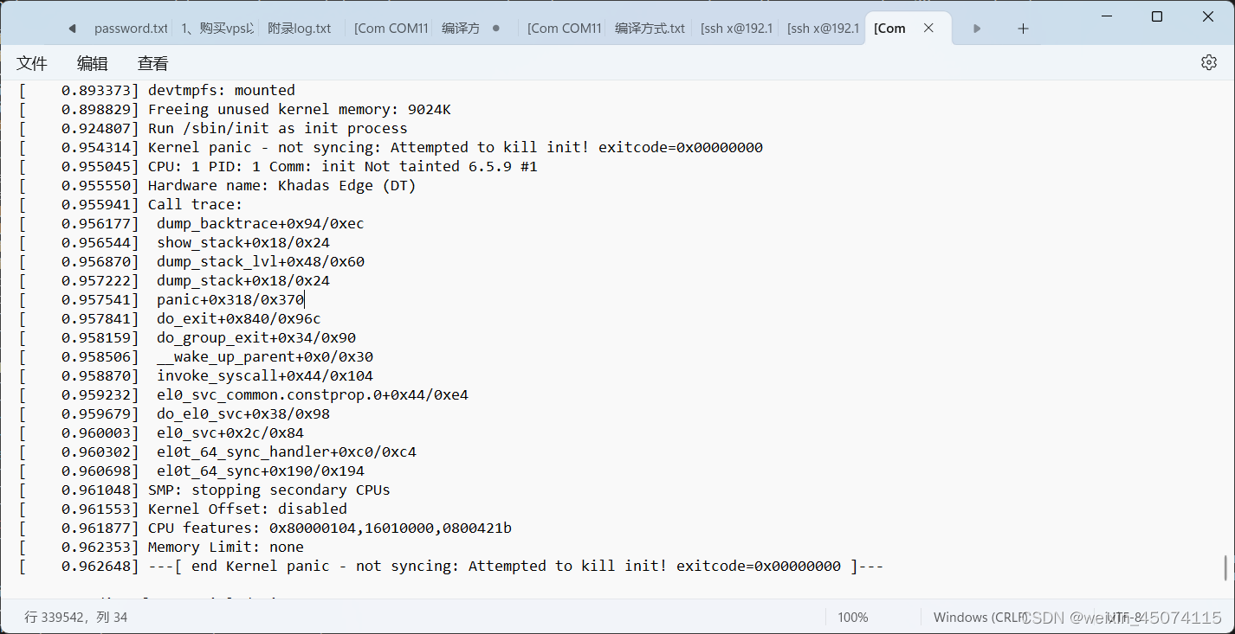Open the 编辑 menu
The height and width of the screenshot is (634, 1235).
[93, 62]
